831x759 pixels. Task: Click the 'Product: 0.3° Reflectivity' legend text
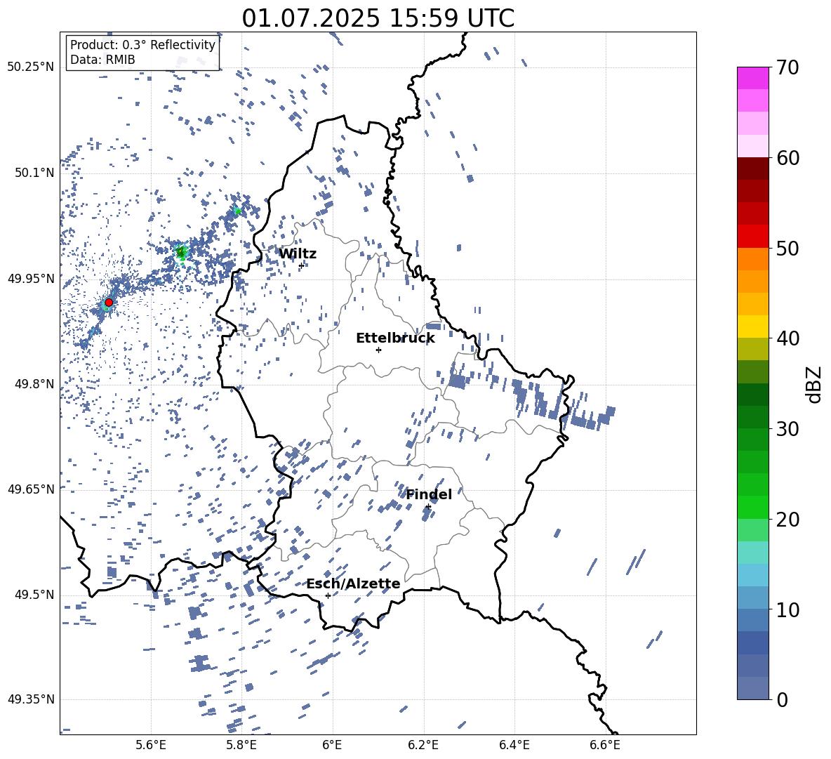pyautogui.click(x=142, y=45)
